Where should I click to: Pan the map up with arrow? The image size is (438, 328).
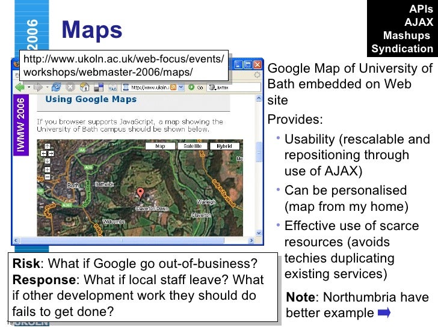(x=48, y=146)
